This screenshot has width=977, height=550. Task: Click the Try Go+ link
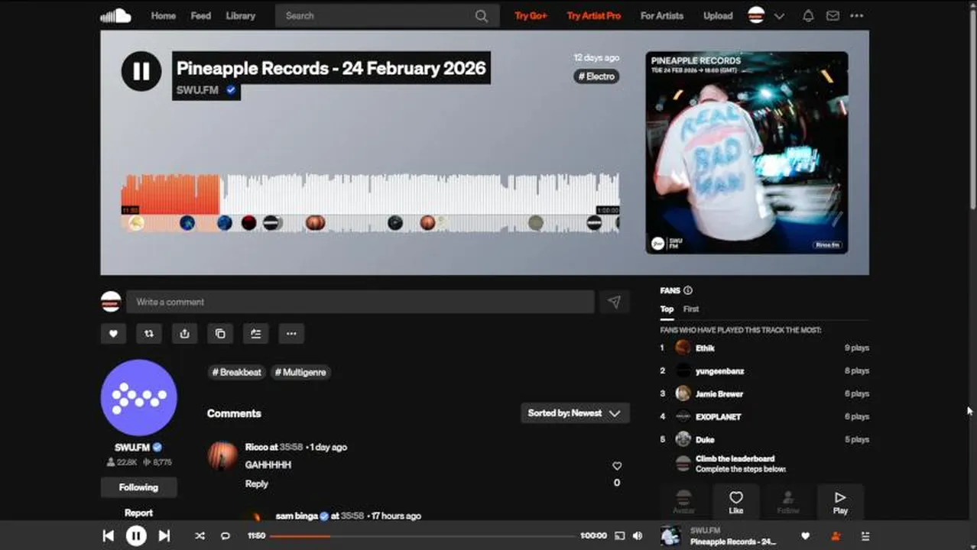[x=531, y=16]
